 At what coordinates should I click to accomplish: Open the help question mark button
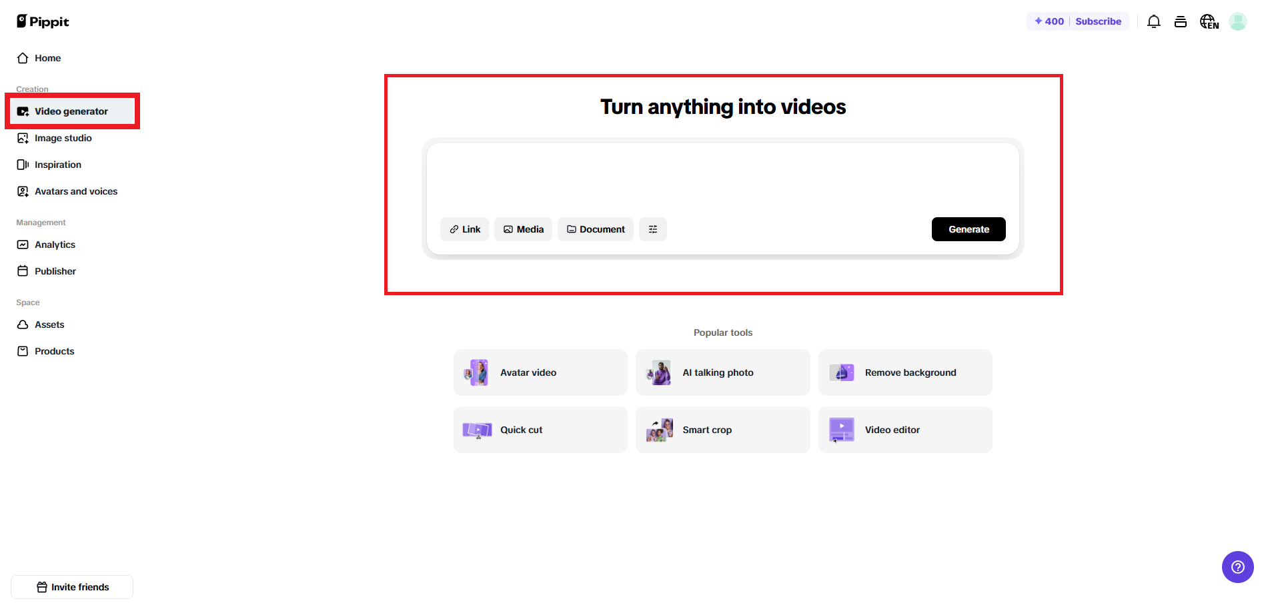click(x=1238, y=567)
